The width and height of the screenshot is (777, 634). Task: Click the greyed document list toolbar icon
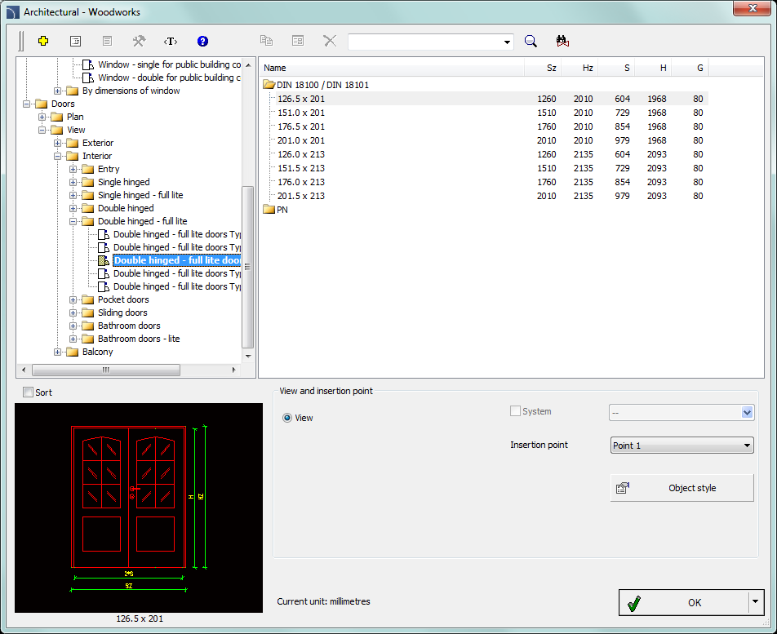pos(107,41)
